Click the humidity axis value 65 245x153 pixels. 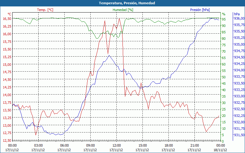tap(224, 58)
